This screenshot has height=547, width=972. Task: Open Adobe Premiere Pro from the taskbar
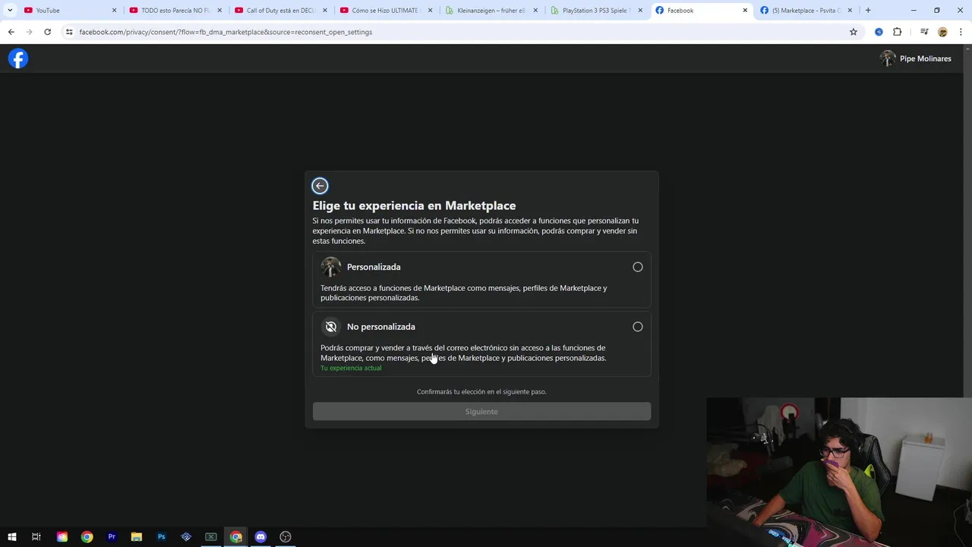pos(112,536)
